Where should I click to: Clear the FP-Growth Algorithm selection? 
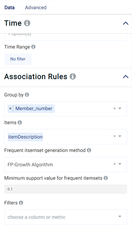click(x=115, y=164)
